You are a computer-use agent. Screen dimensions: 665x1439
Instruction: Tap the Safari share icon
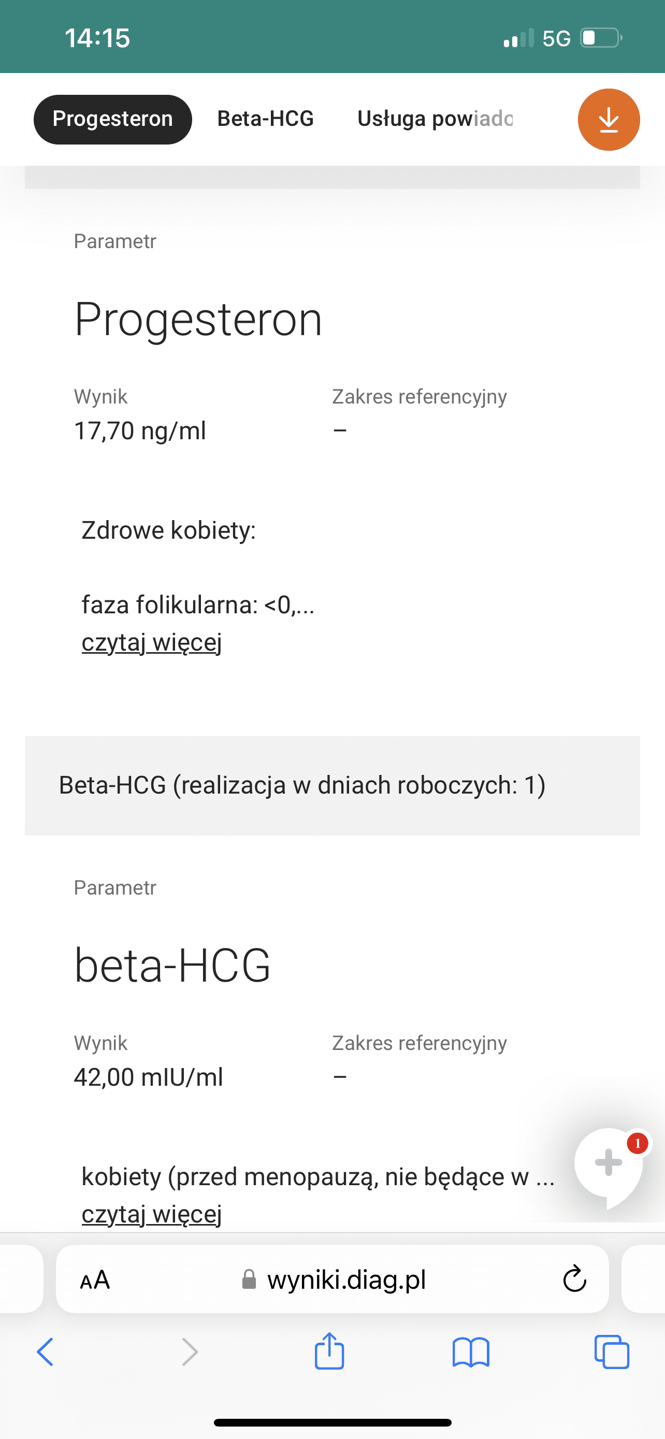329,1352
